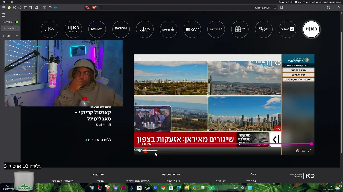This screenshot has height=192, width=343.
Task: Click the kan.org.il/live/ address bar
Action: pos(262,8)
